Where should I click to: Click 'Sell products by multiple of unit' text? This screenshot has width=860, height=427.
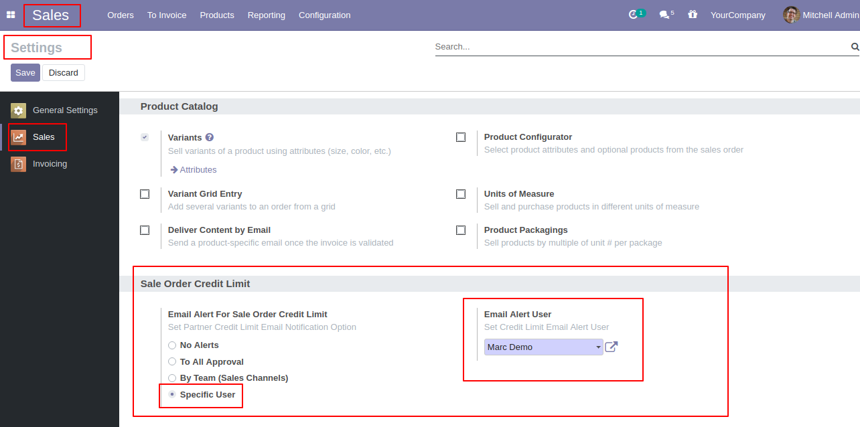573,243
